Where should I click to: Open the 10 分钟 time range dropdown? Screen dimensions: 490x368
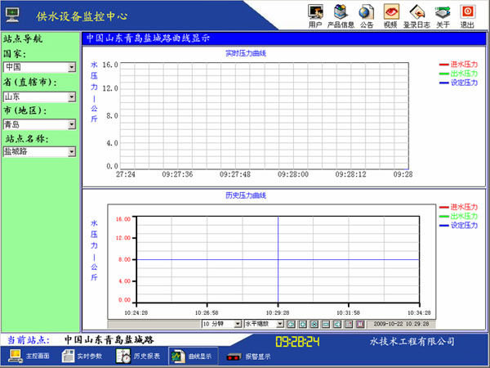(x=238, y=325)
